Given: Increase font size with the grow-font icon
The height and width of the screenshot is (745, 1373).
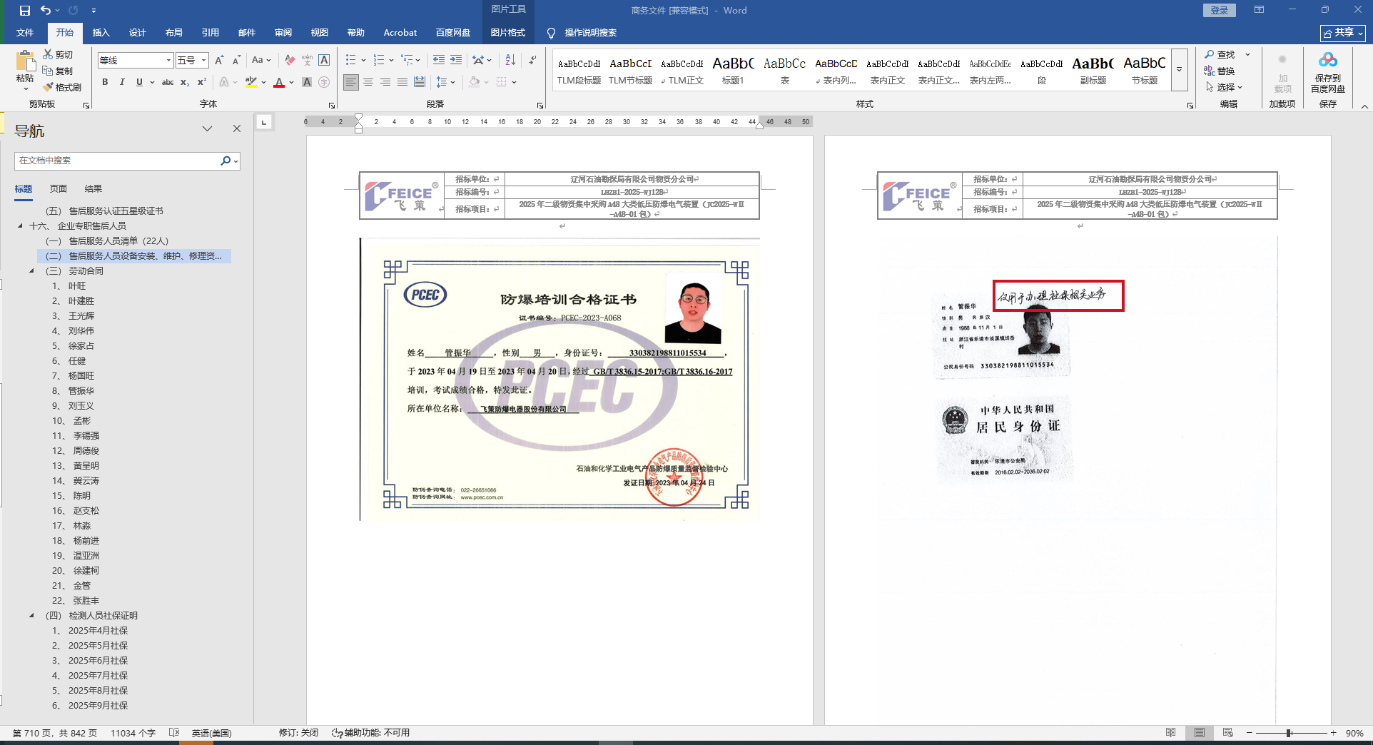Looking at the screenshot, I should (x=219, y=61).
